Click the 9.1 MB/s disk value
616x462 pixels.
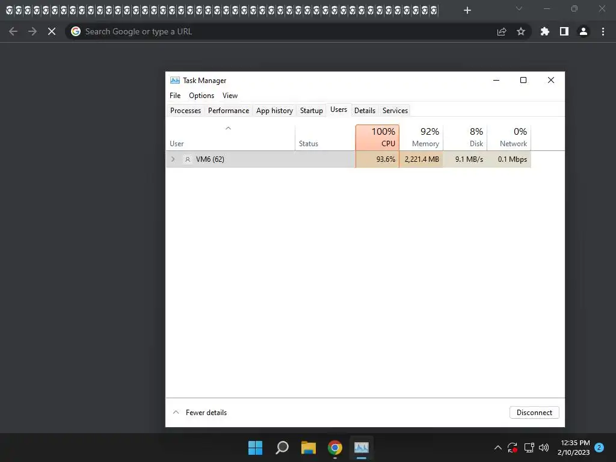469,159
